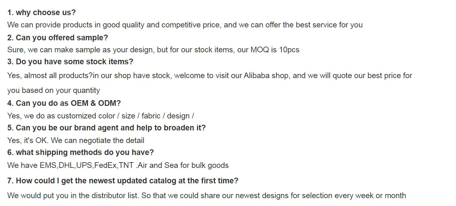Click the customized color / size / fabric answer
The image size is (456, 206).
[x=101, y=116]
